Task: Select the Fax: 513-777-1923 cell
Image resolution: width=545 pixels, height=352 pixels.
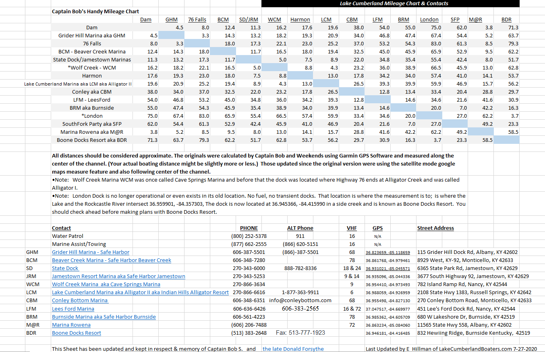Action: pyautogui.click(x=300, y=333)
